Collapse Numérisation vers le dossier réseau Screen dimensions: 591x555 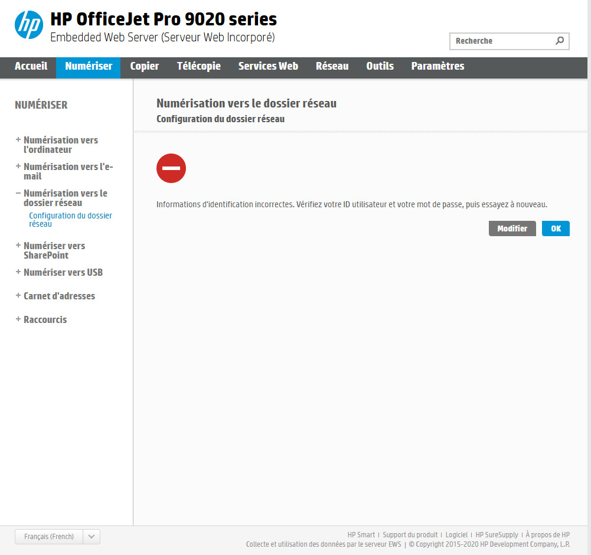point(18,192)
